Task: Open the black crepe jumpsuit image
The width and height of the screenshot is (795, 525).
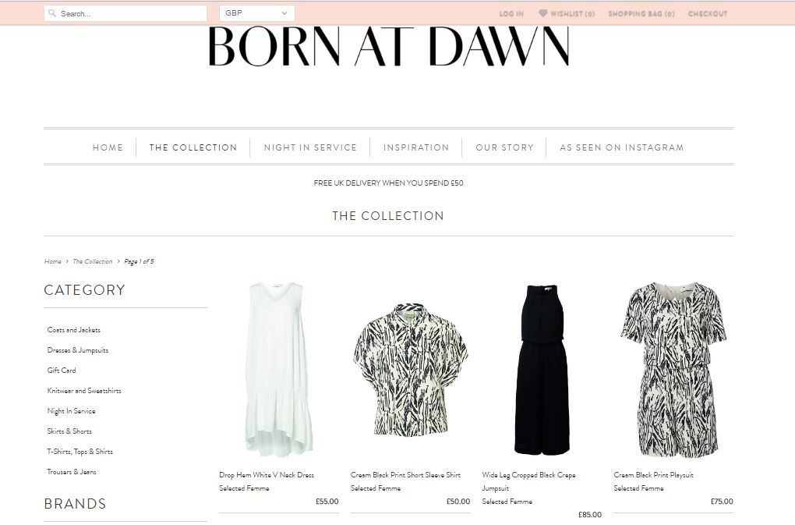Action: click(542, 370)
